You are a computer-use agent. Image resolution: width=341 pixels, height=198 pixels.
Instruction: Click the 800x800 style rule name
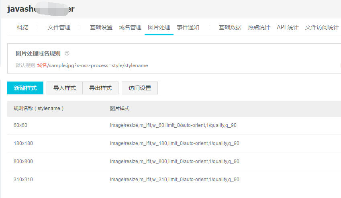pyautogui.click(x=23, y=161)
